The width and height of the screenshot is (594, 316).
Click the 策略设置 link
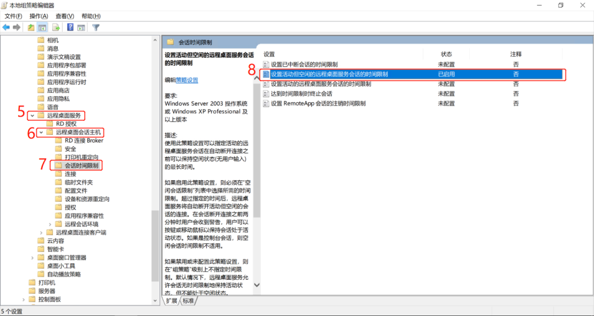[187, 80]
